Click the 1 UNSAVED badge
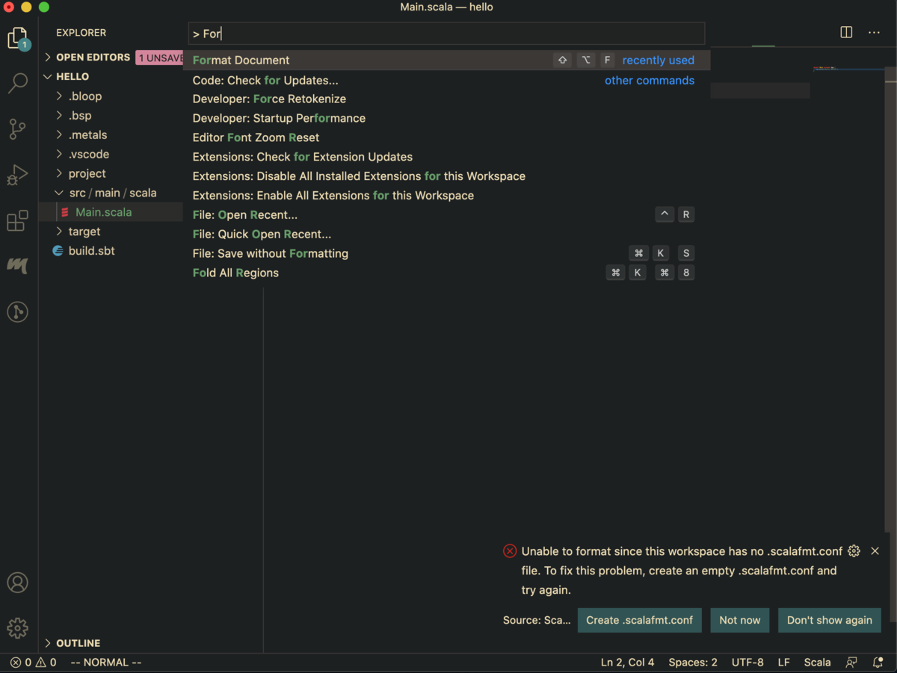The image size is (897, 673). pos(159,58)
